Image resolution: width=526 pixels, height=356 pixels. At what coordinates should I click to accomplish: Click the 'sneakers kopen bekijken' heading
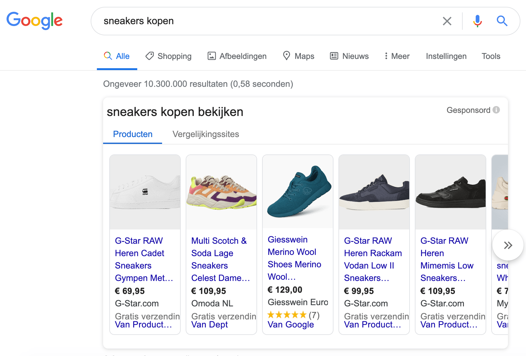175,112
